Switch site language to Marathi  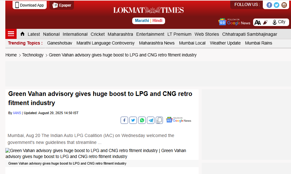142,21
